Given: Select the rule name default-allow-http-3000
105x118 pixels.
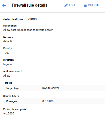Looking at the screenshot, I should (x=20, y=19).
